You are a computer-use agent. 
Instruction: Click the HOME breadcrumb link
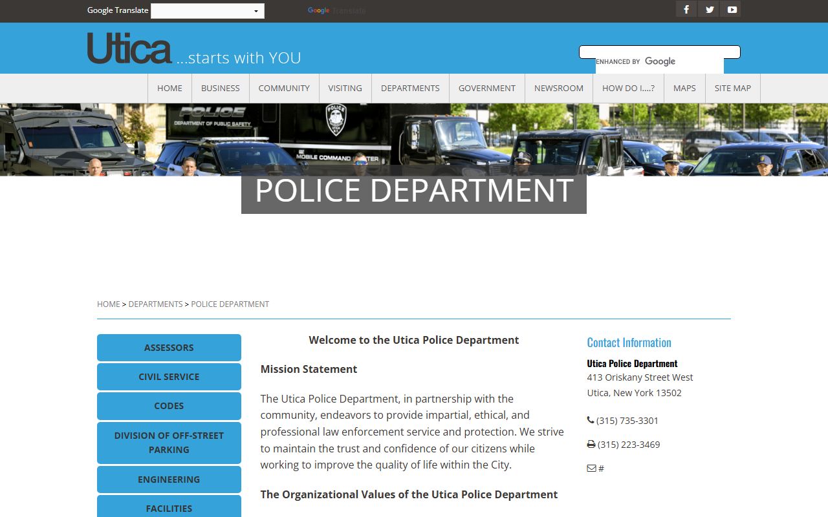click(x=109, y=304)
